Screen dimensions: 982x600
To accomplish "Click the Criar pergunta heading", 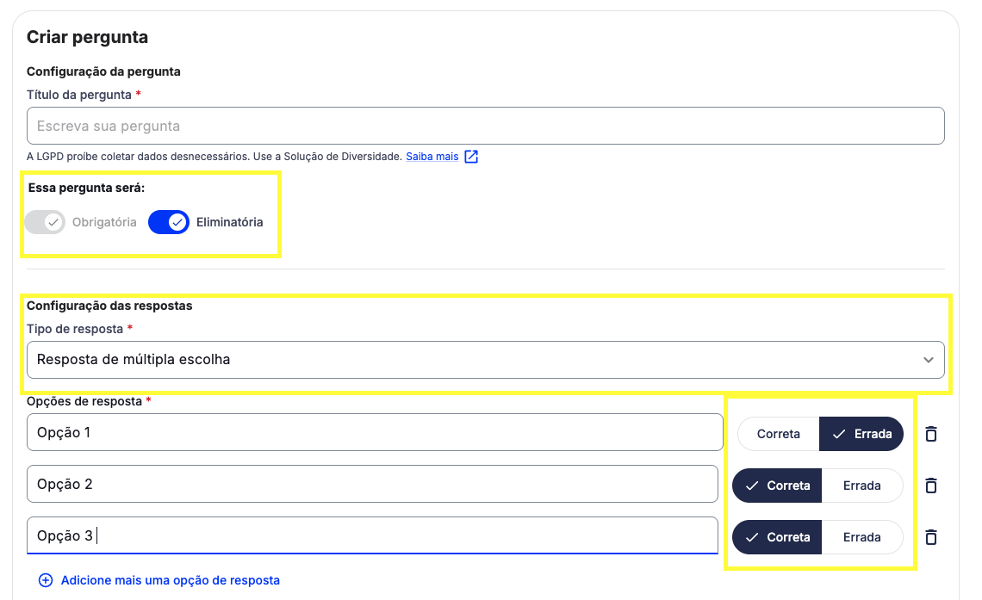I will [87, 37].
